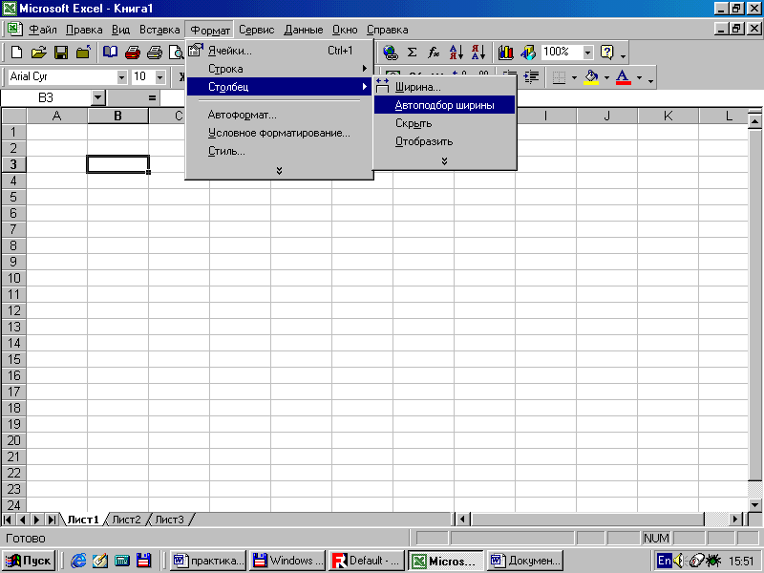Choose Ширина... in column submenu

pos(444,87)
